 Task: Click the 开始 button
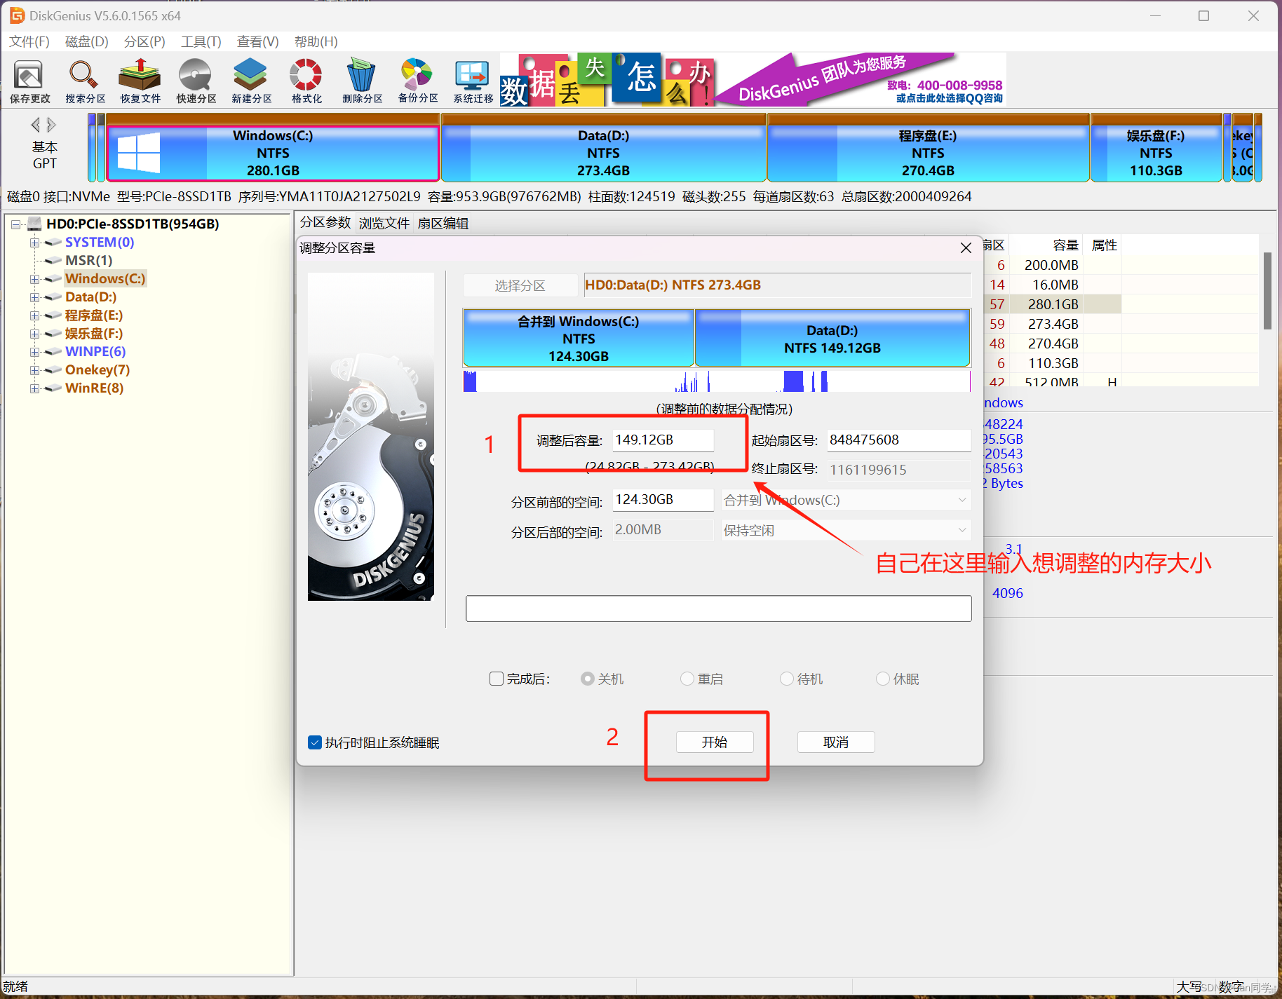coord(715,742)
